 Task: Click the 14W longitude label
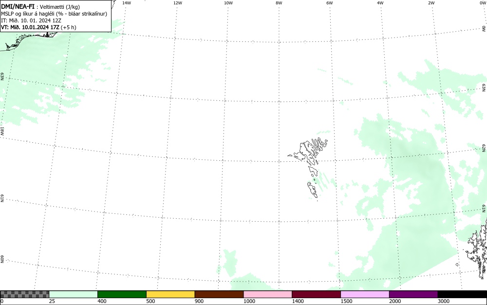[x=127, y=3]
